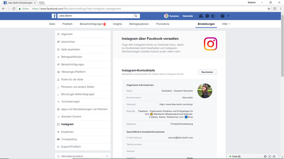Go back in the browser
284x159 pixels.
coord(3,9)
